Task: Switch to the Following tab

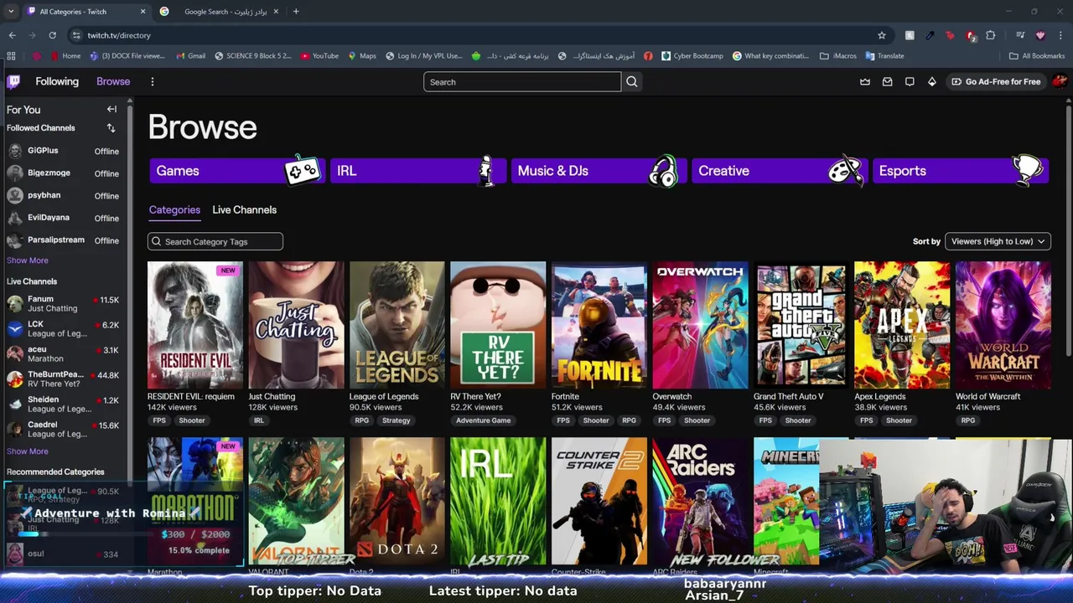Action: [x=57, y=81]
